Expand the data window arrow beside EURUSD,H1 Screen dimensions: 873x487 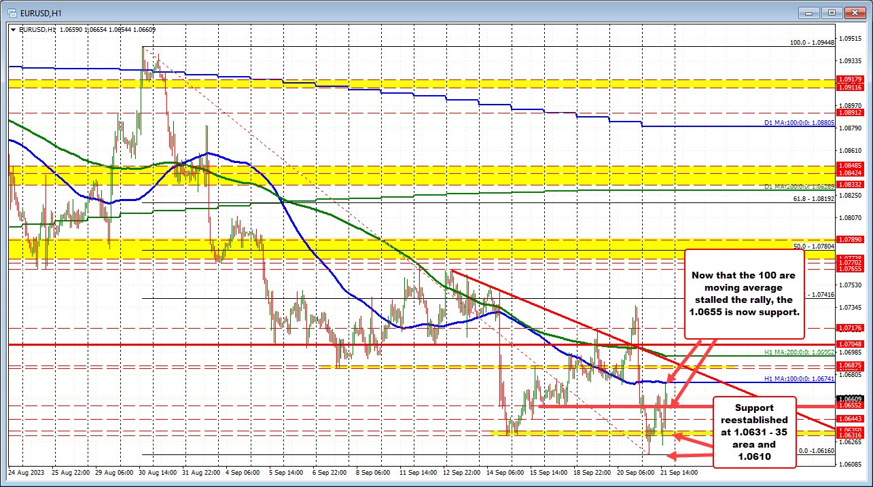click(13, 30)
